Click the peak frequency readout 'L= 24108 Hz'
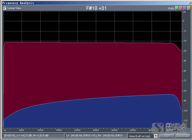 click(x=96, y=136)
